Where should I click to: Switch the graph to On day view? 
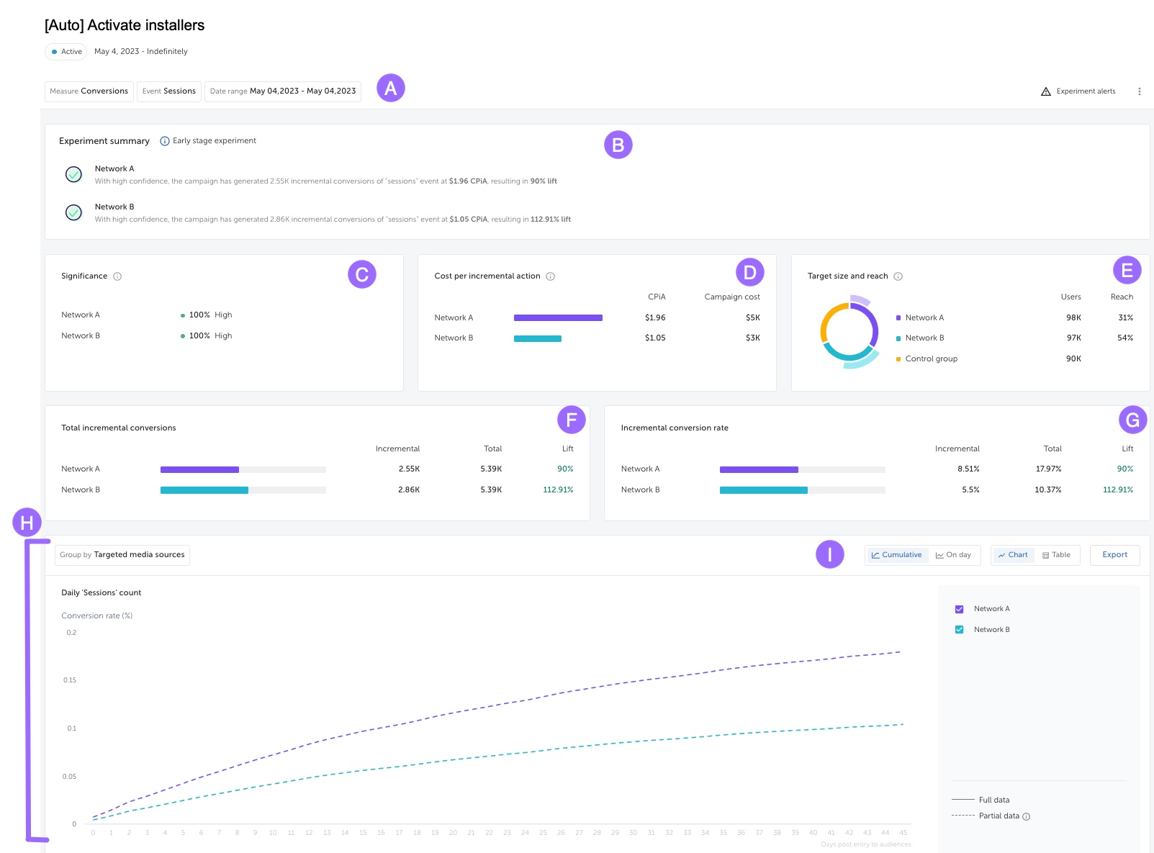(x=953, y=555)
